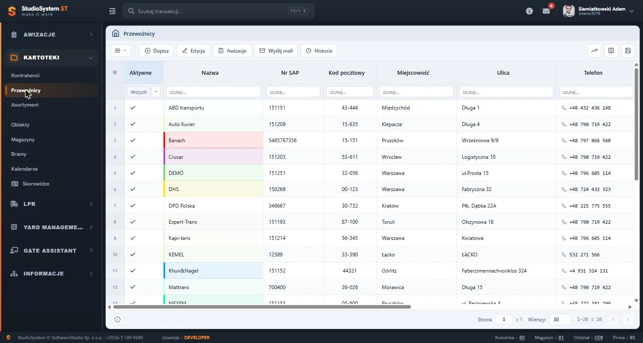Click the Historia button
643x343 pixels.
(319, 51)
